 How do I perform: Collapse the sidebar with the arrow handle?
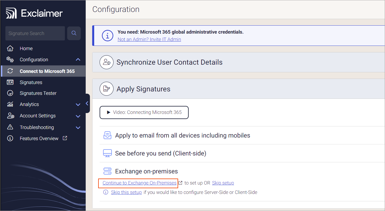(87, 103)
